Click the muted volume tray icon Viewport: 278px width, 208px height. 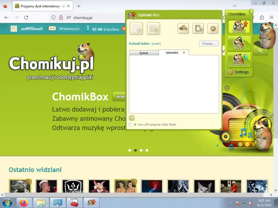pyautogui.click(x=251, y=203)
